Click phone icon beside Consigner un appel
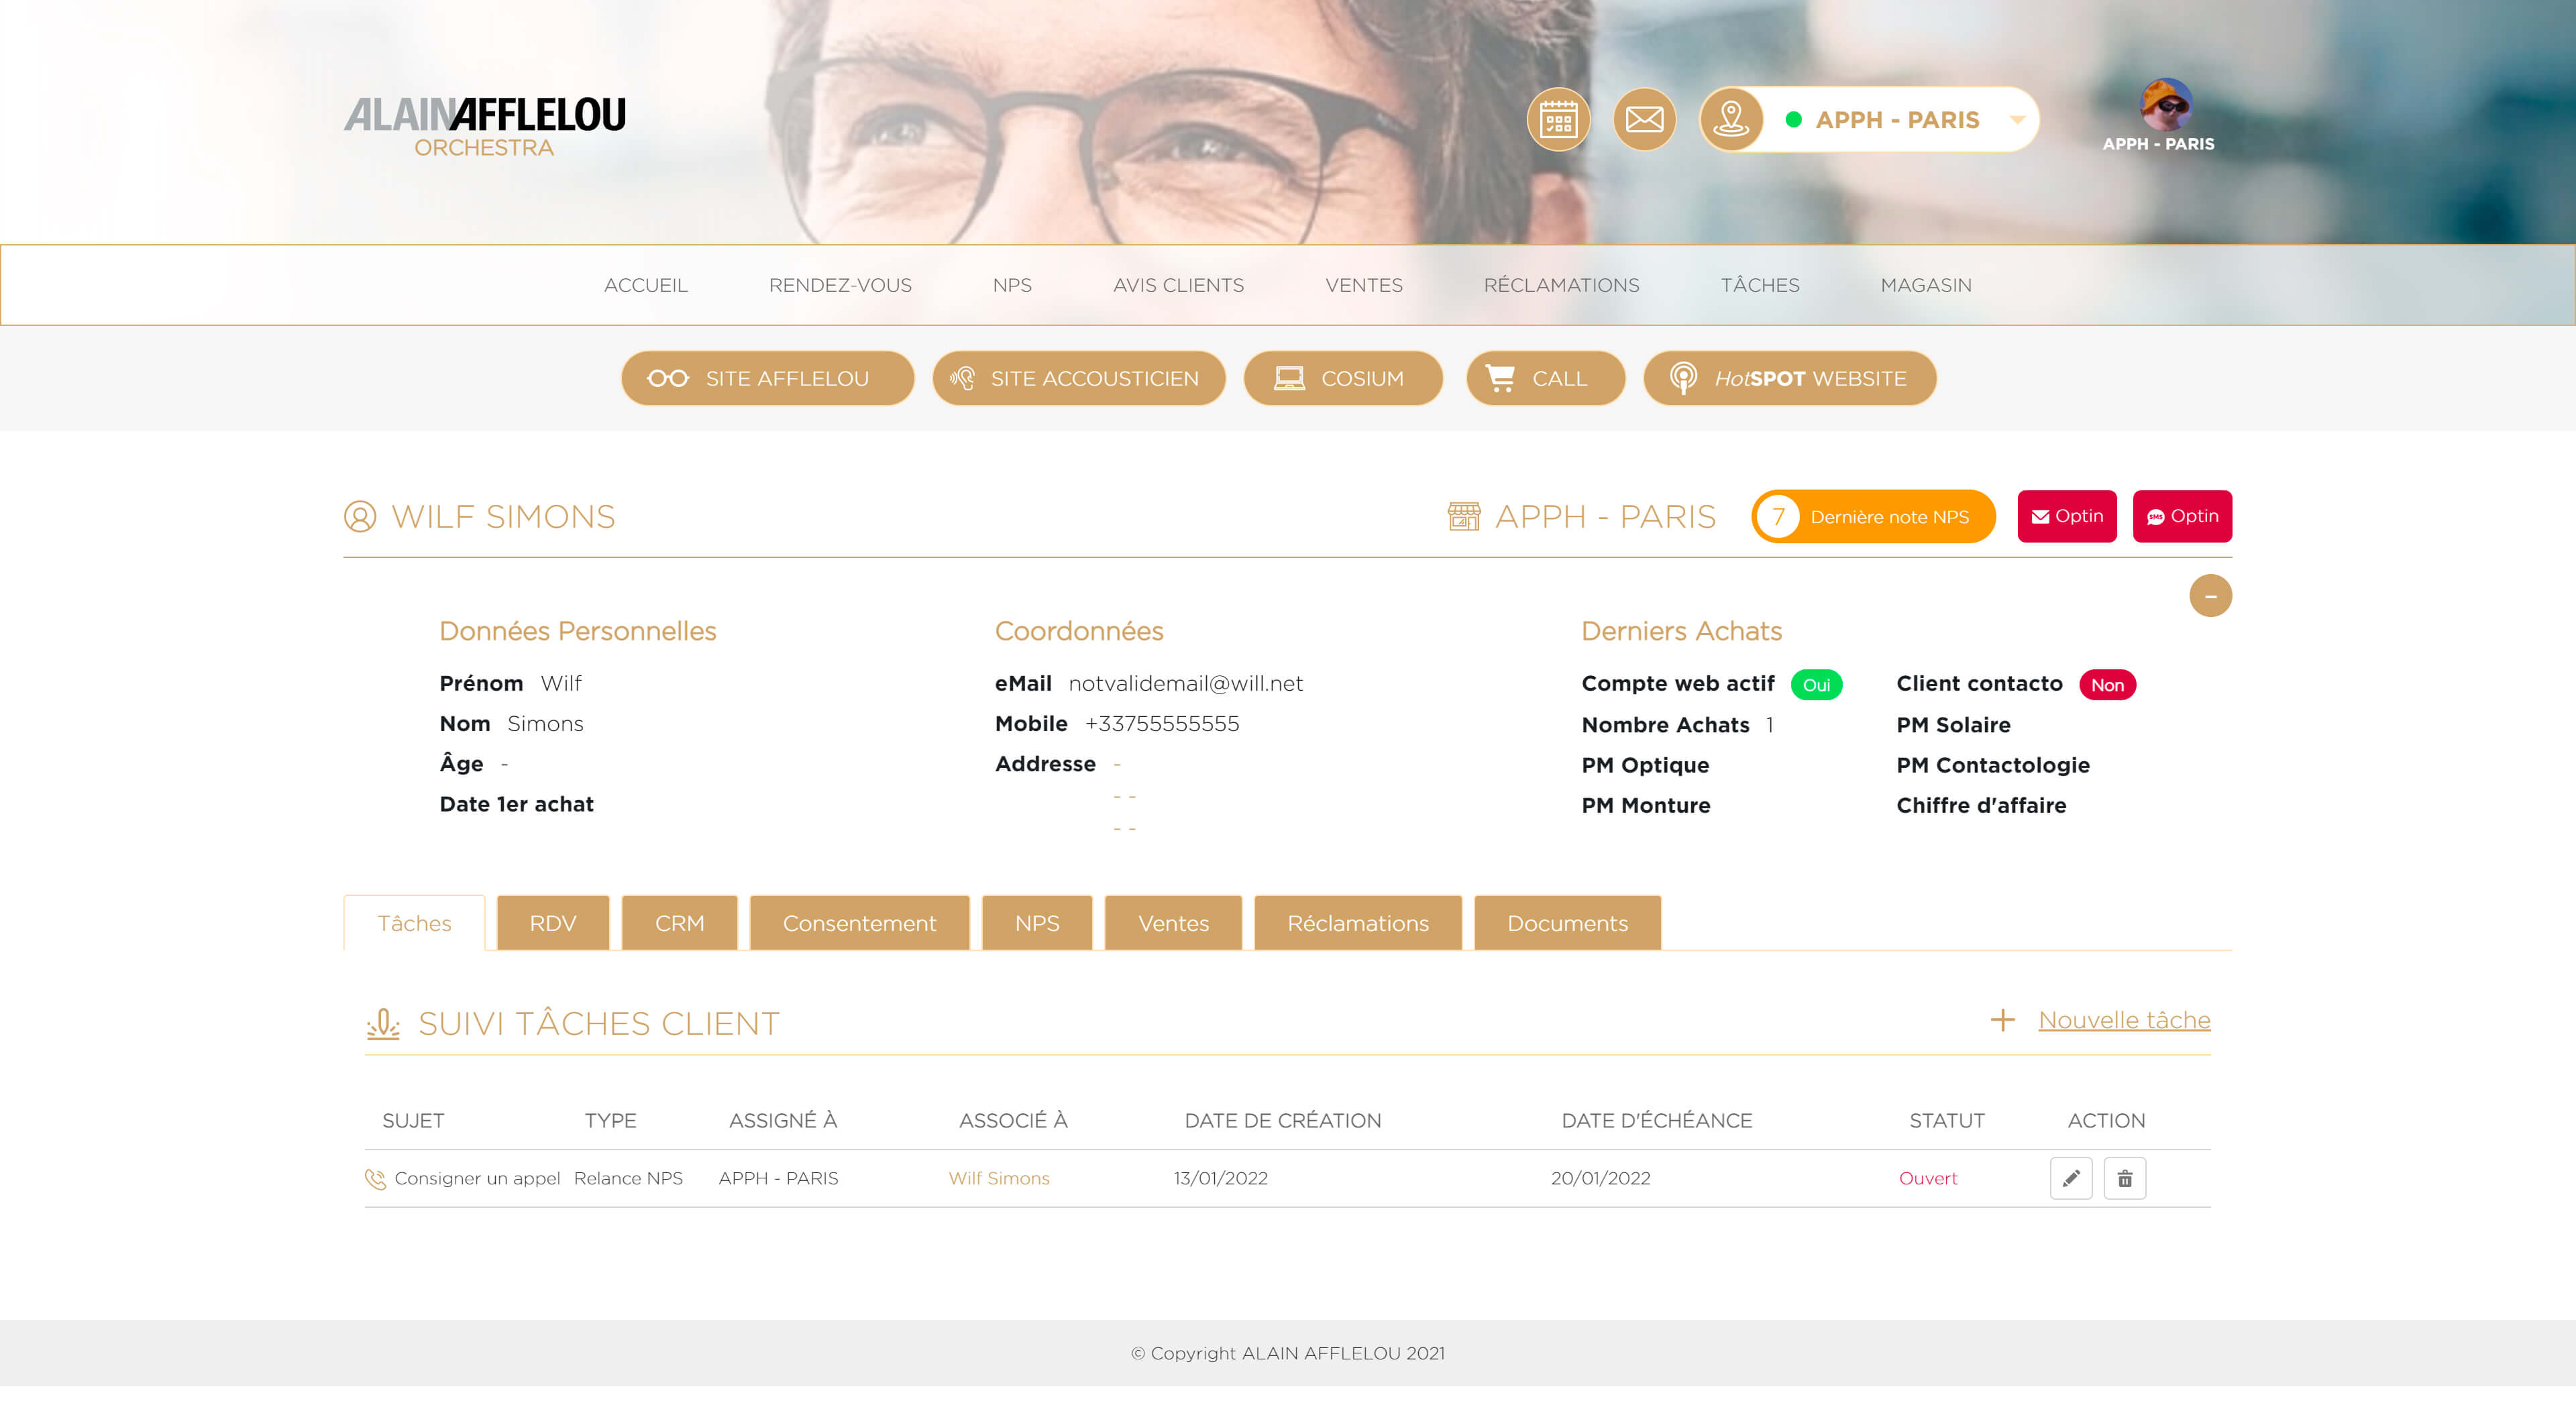2576x1403 pixels. (375, 1179)
